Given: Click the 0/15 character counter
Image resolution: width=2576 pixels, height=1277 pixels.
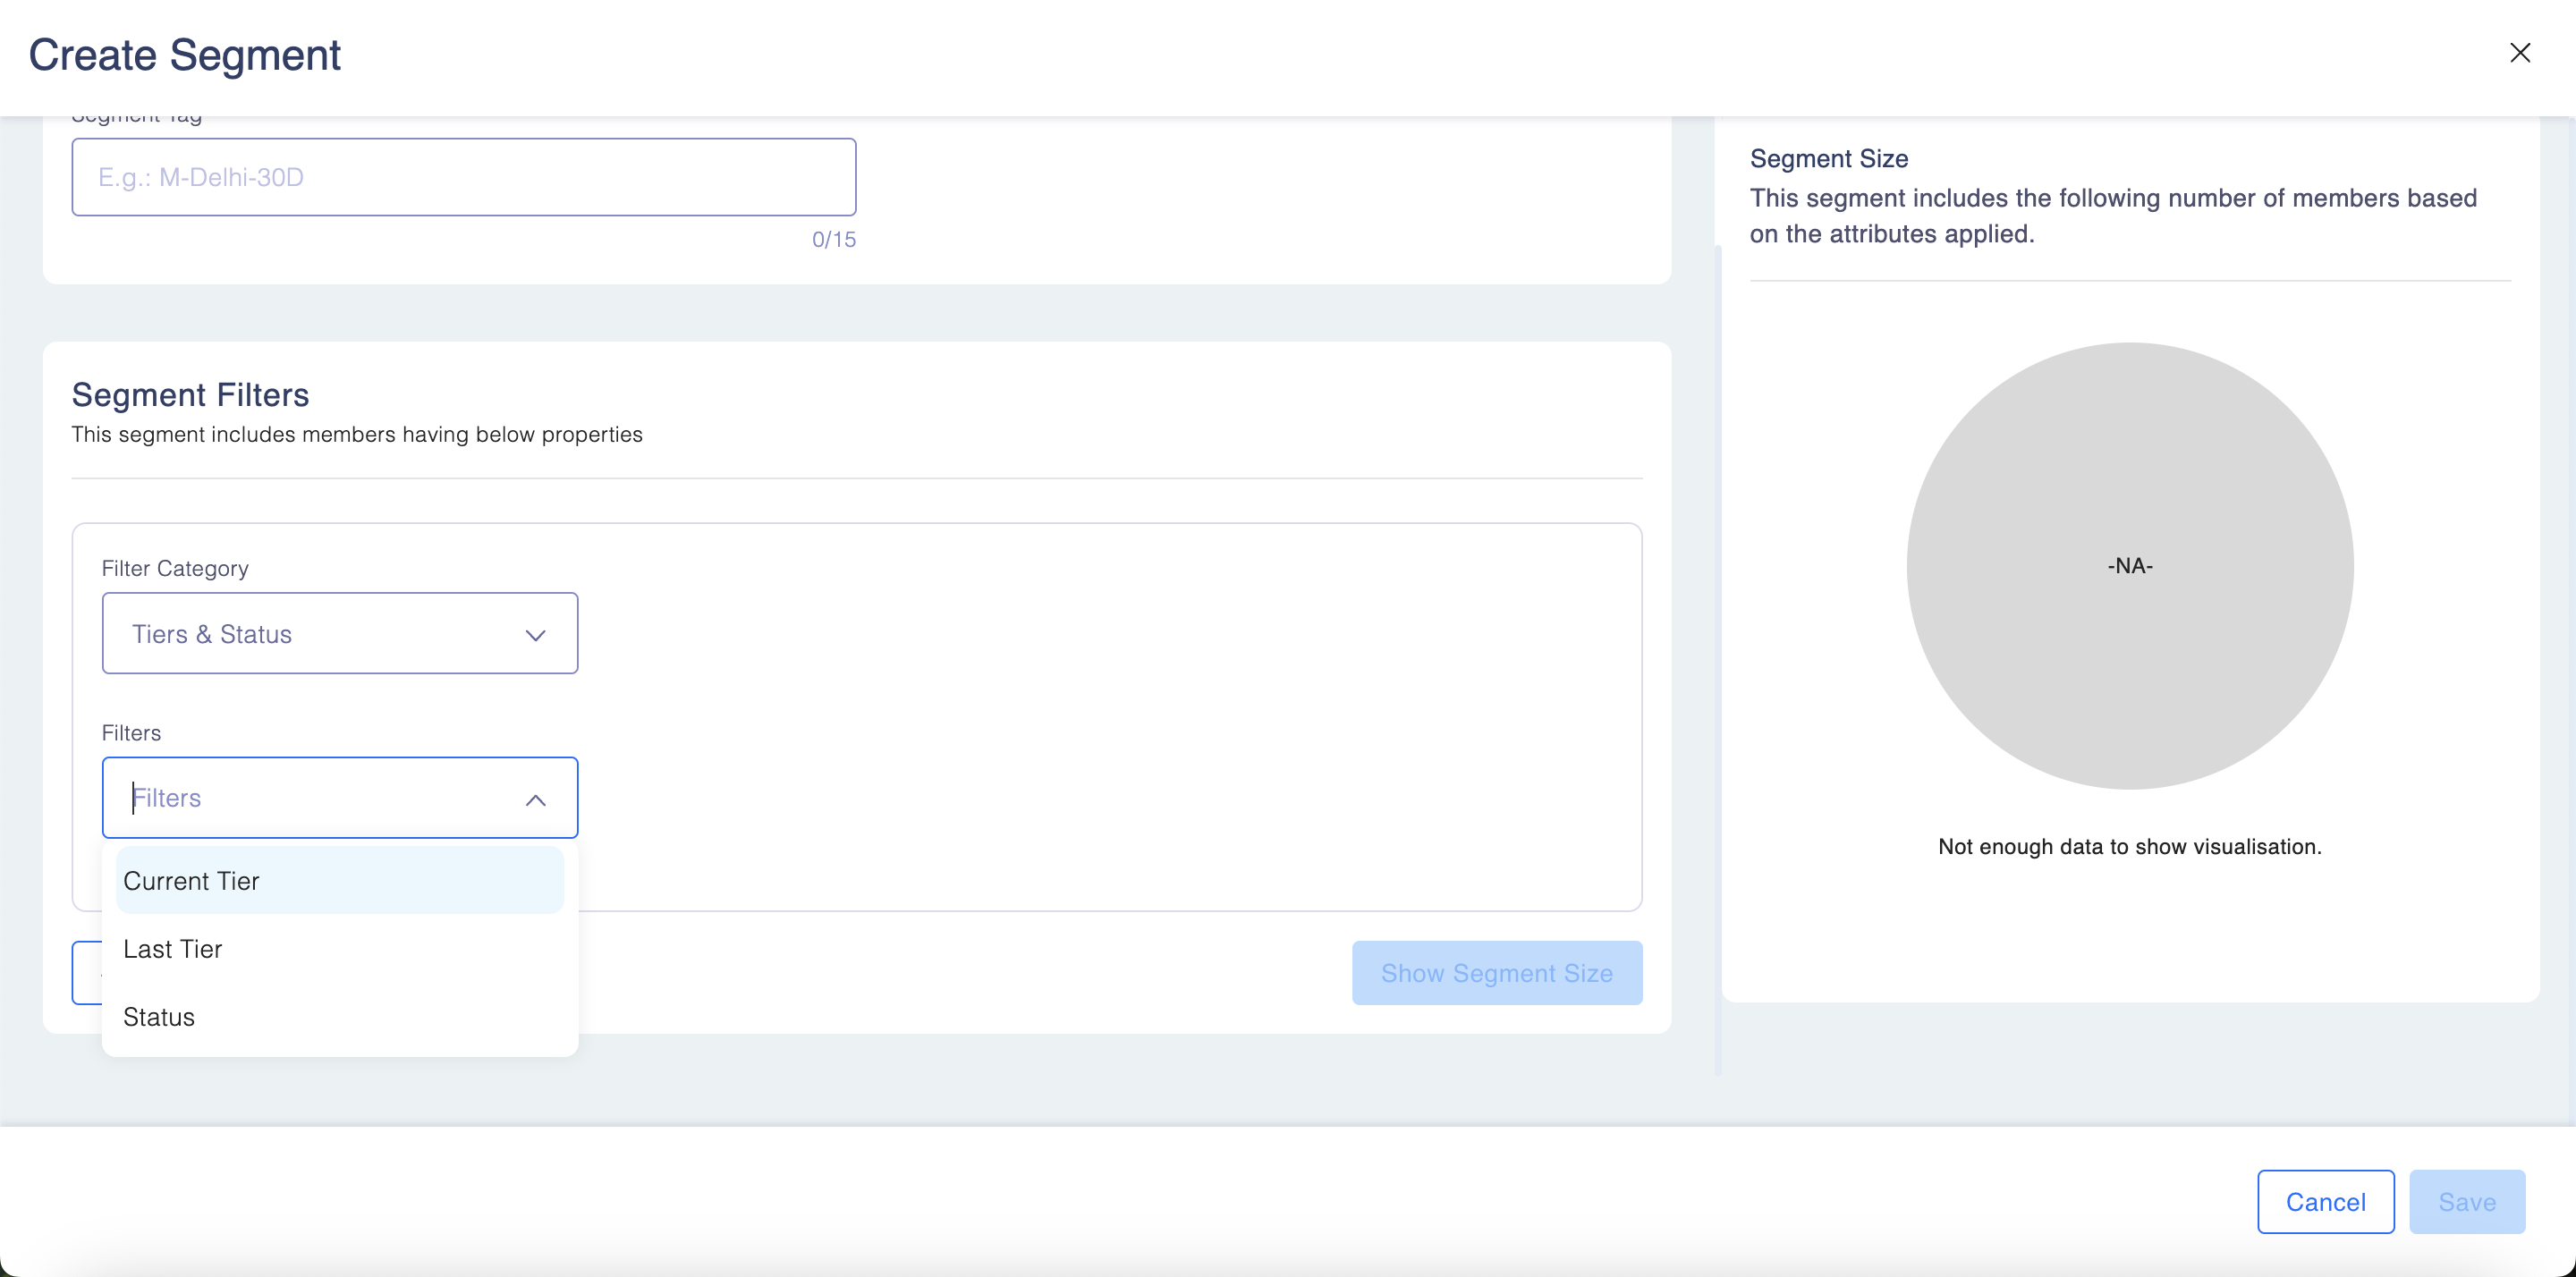Looking at the screenshot, I should point(833,240).
